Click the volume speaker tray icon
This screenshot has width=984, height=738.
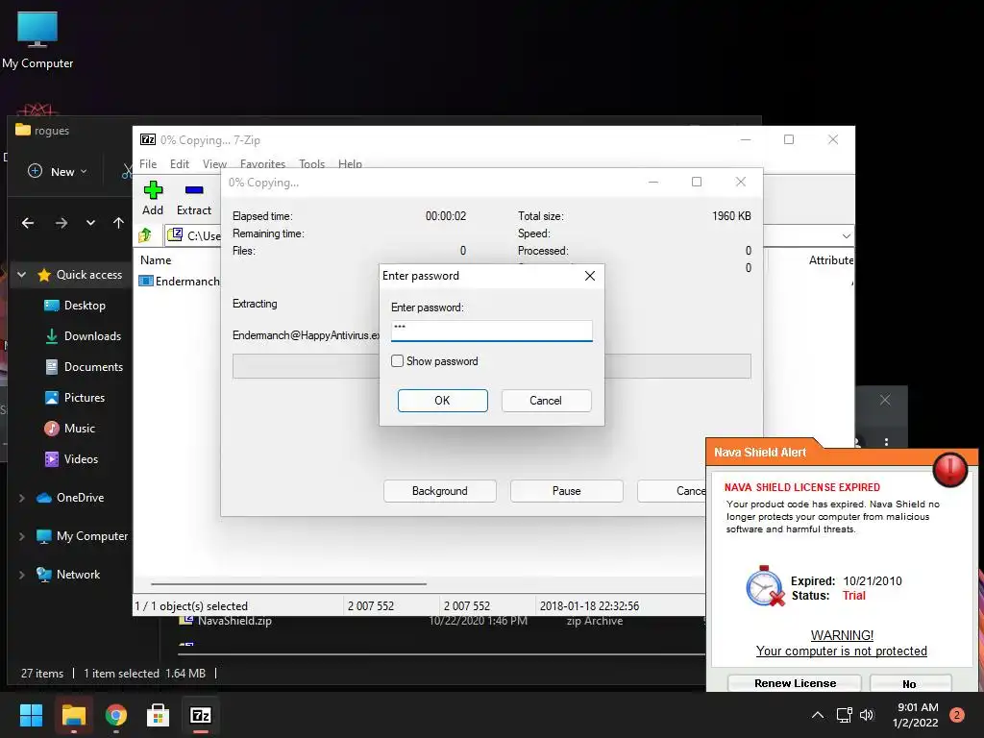tap(867, 715)
